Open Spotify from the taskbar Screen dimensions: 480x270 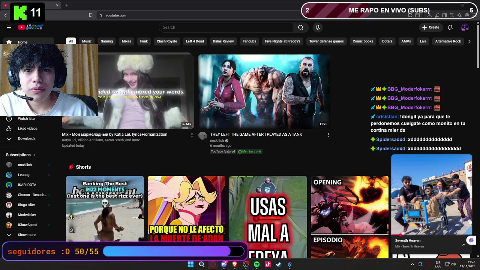pos(257,264)
